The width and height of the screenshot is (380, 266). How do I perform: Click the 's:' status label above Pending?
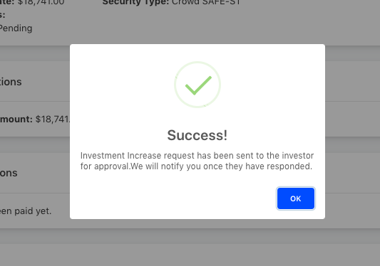[x=3, y=15]
